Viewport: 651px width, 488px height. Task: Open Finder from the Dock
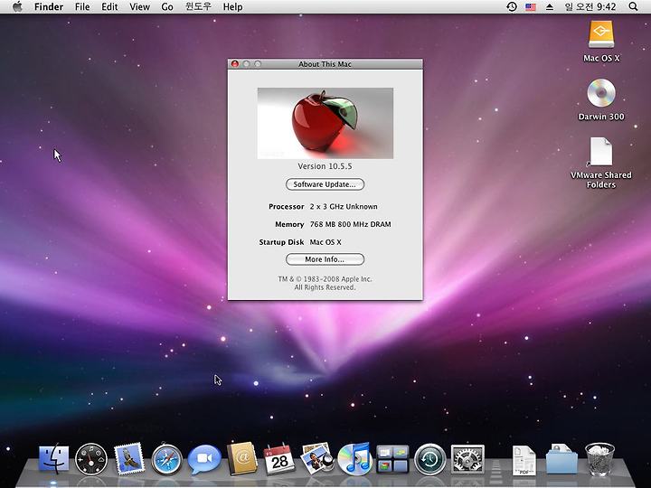pyautogui.click(x=54, y=458)
